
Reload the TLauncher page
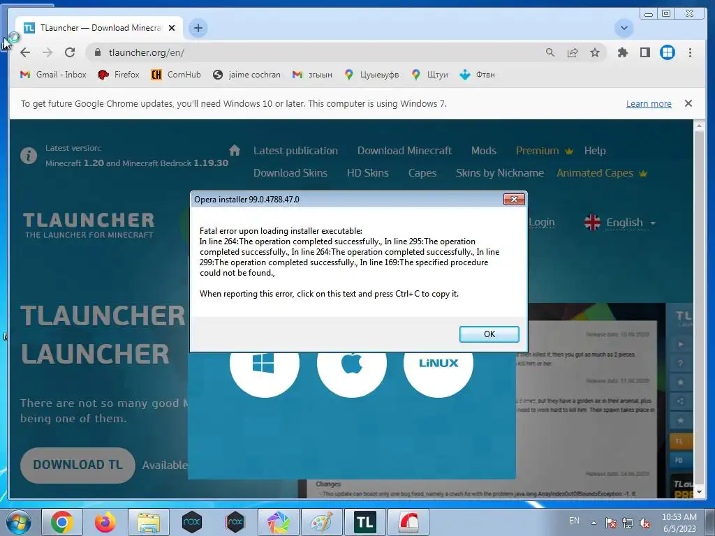coord(70,52)
